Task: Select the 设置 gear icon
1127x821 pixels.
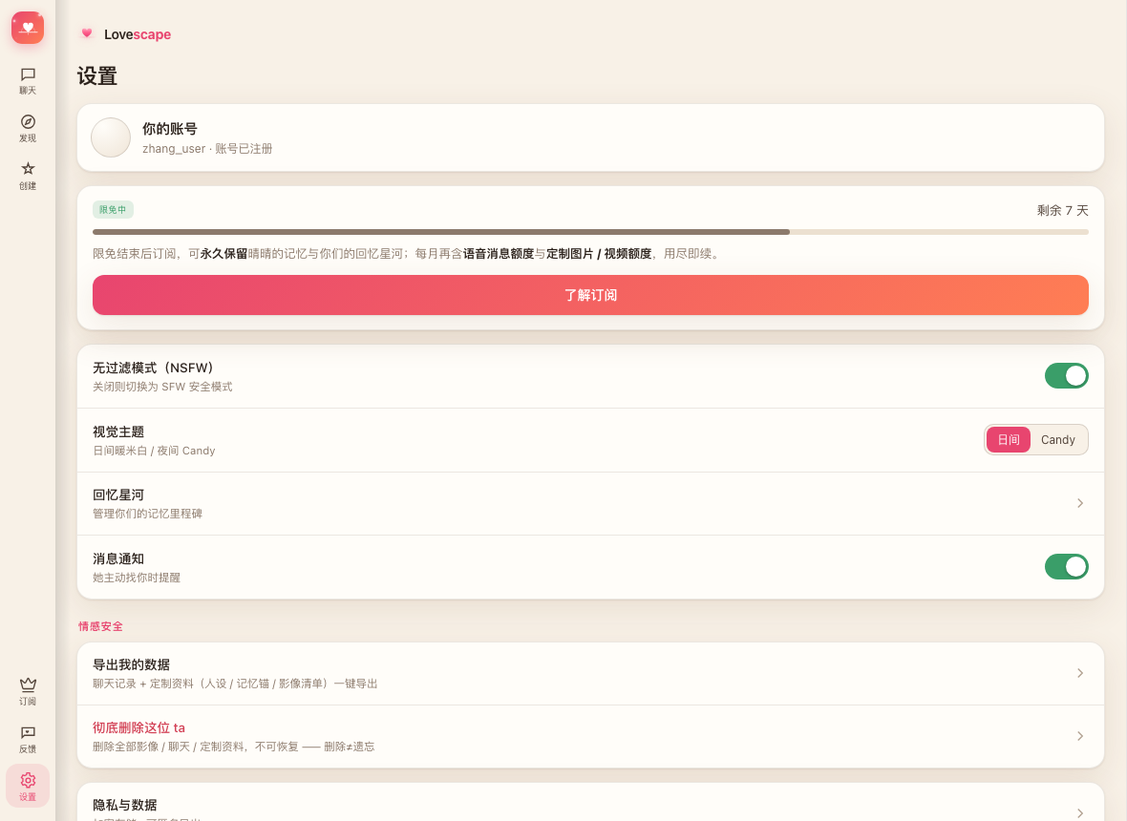Action: coord(28,787)
